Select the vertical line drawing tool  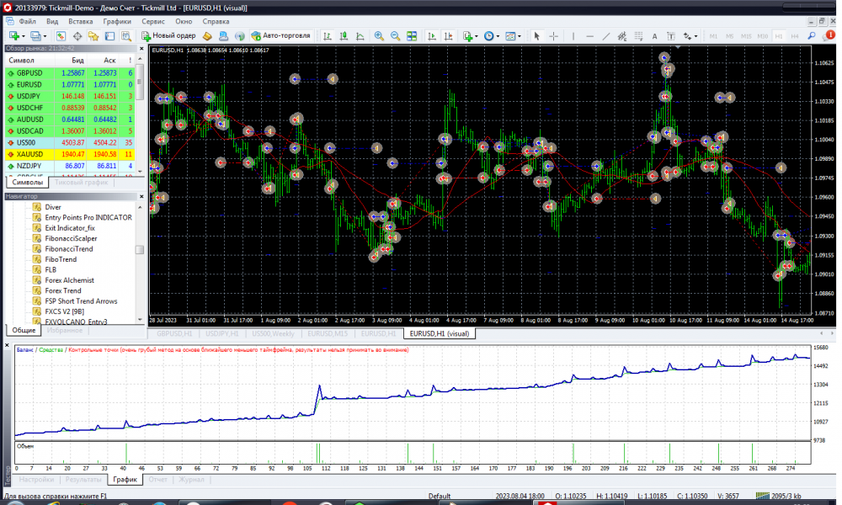[573, 36]
